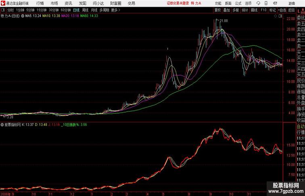Click the 多股 multi-stock button
Viewport: 305px width, 196px height.
point(236,10)
